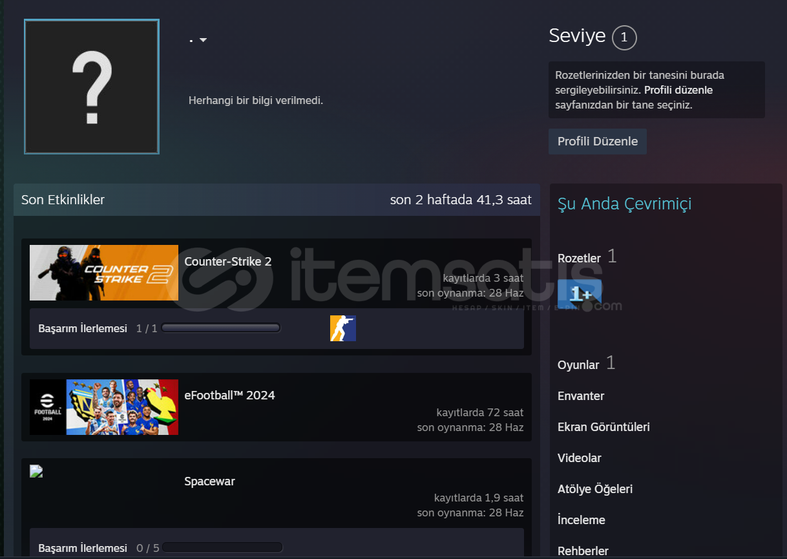Click 'kayıtlarda 3 saat' text
Viewport: 787px width, 559px height.
pyautogui.click(x=483, y=278)
